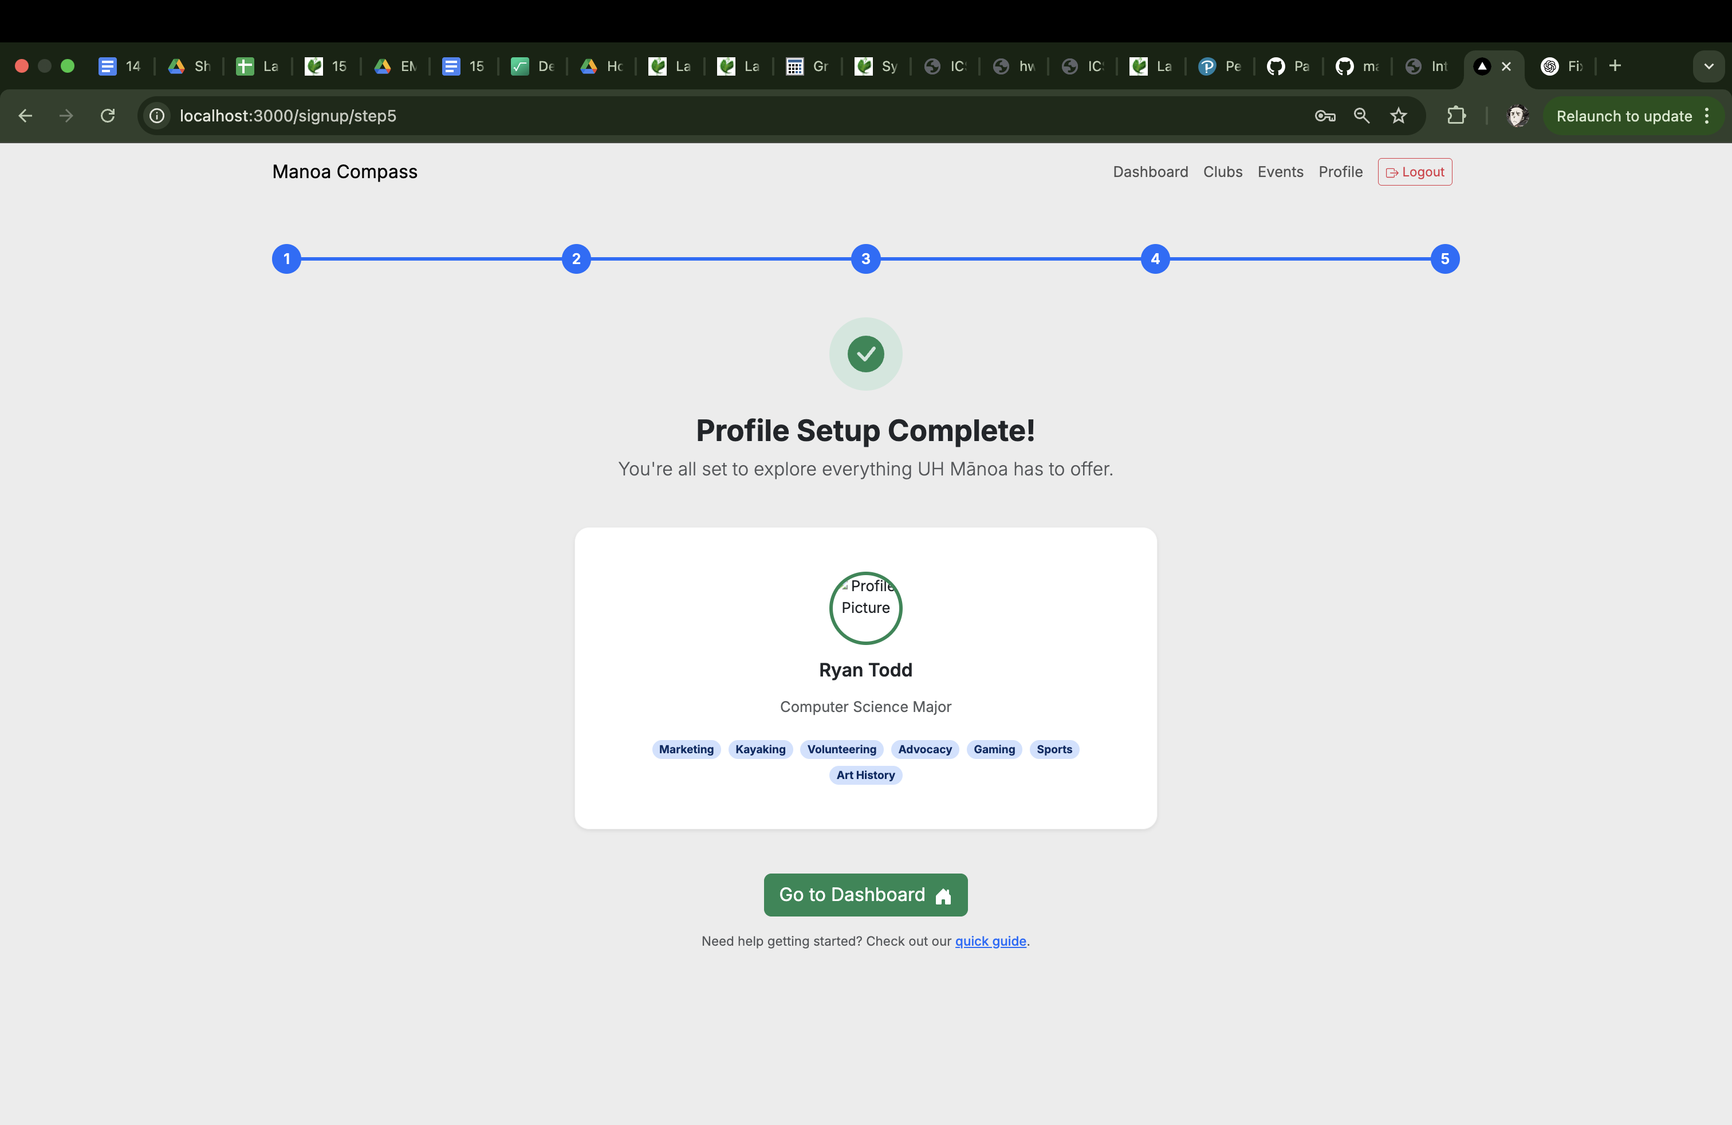Bookmark this page with the star icon
1732x1125 pixels.
coord(1398,116)
